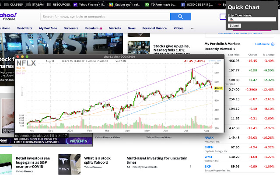The width and height of the screenshot is (280, 175).
Task: Click the finviz.com watermark link in chart
Action: tap(215, 61)
